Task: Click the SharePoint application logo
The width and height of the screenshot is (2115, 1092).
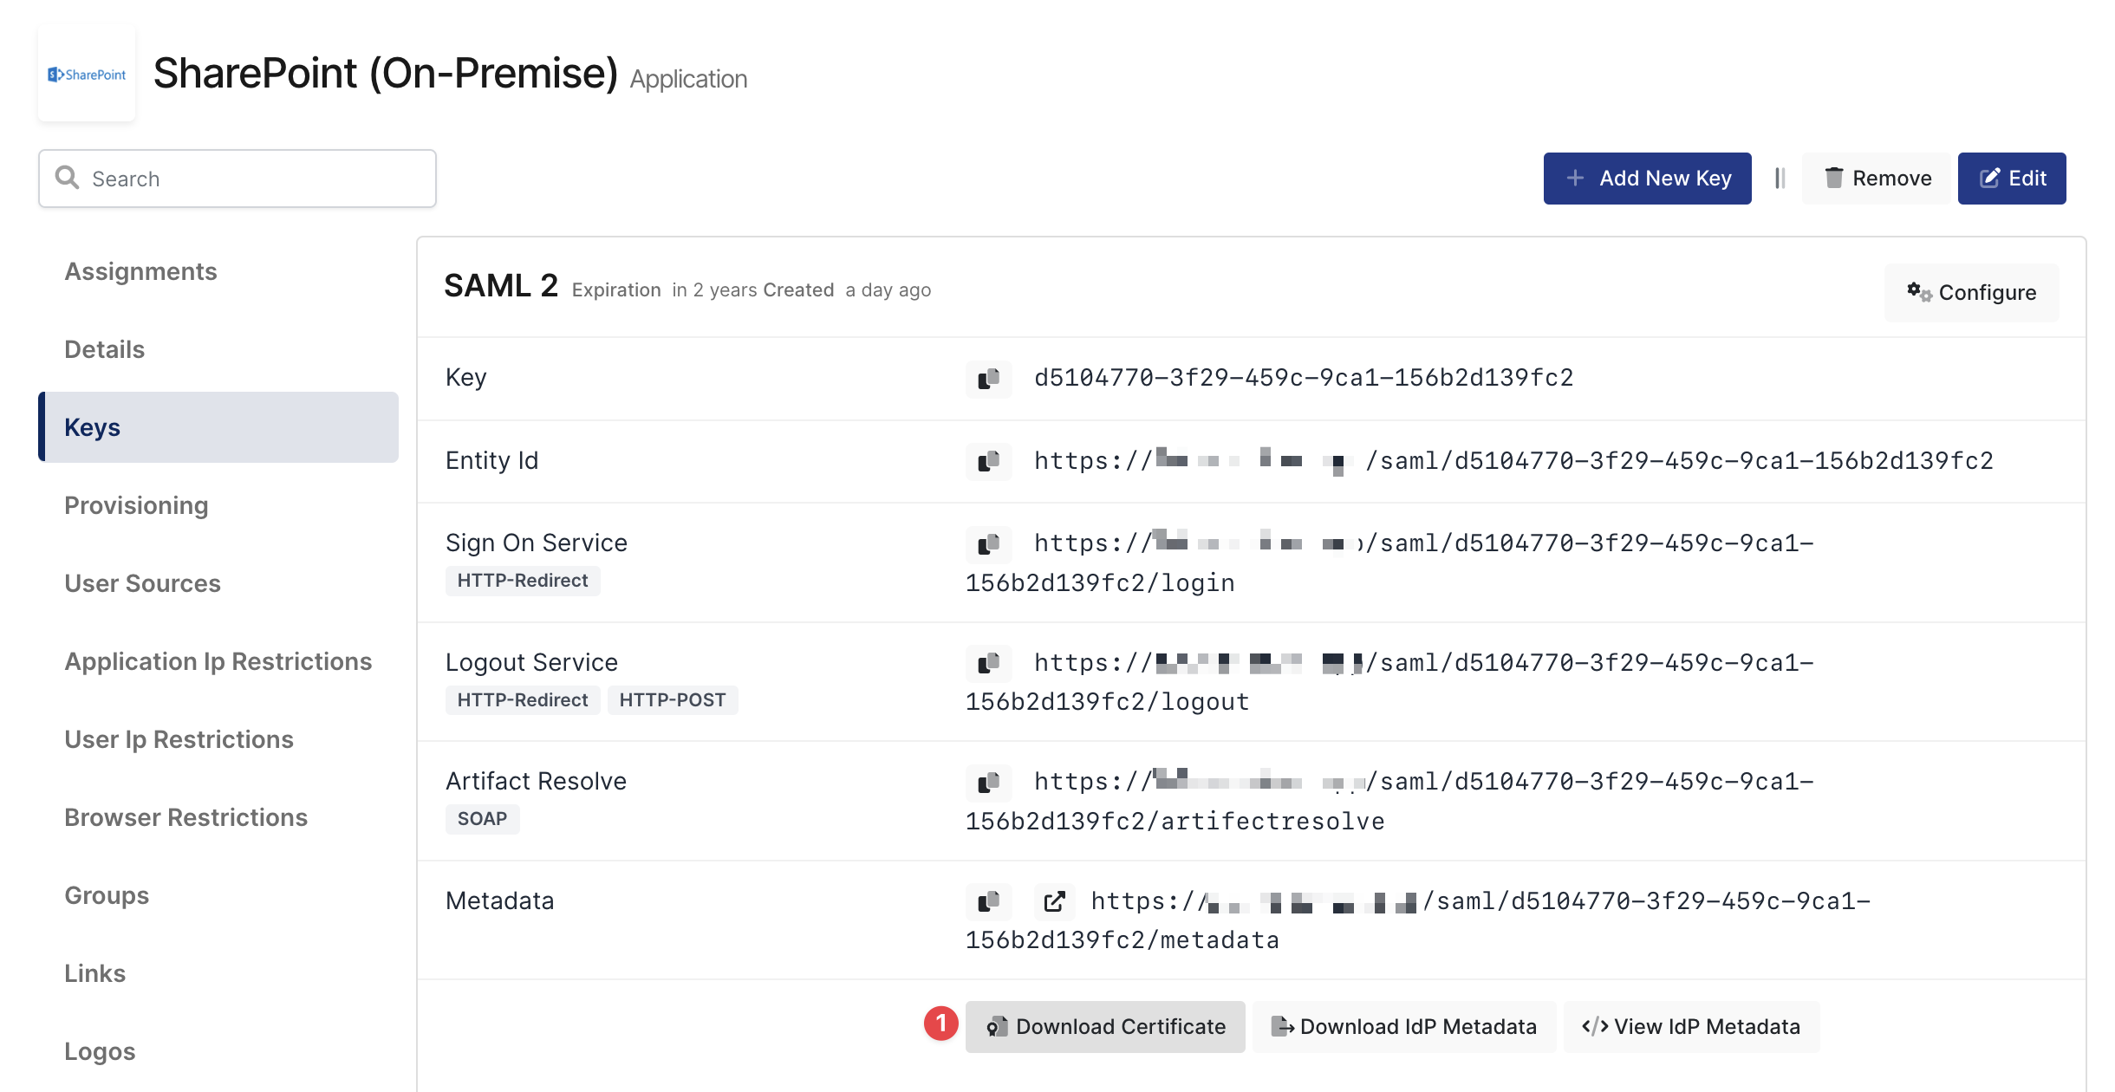Action: point(87,73)
